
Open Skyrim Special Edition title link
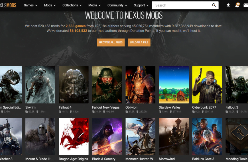click(x=11, y=107)
